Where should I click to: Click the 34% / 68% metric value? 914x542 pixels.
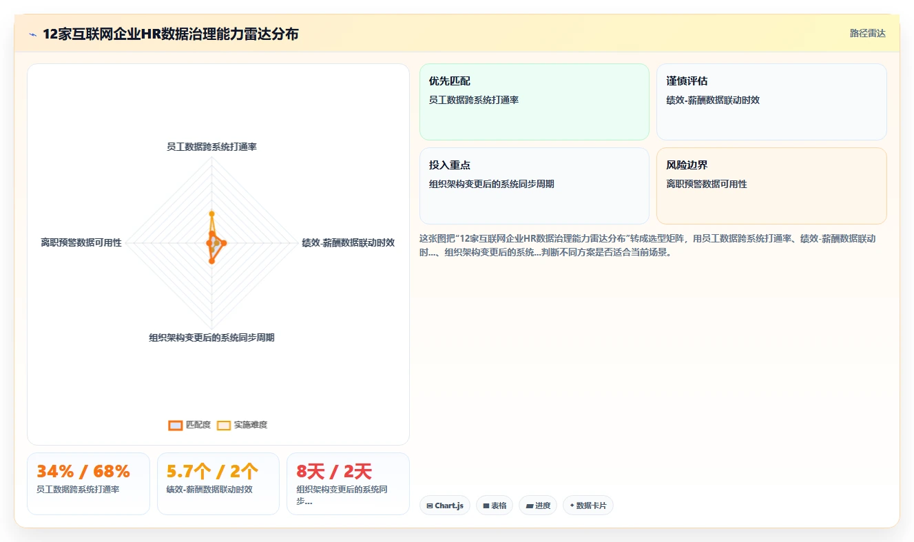coord(83,472)
